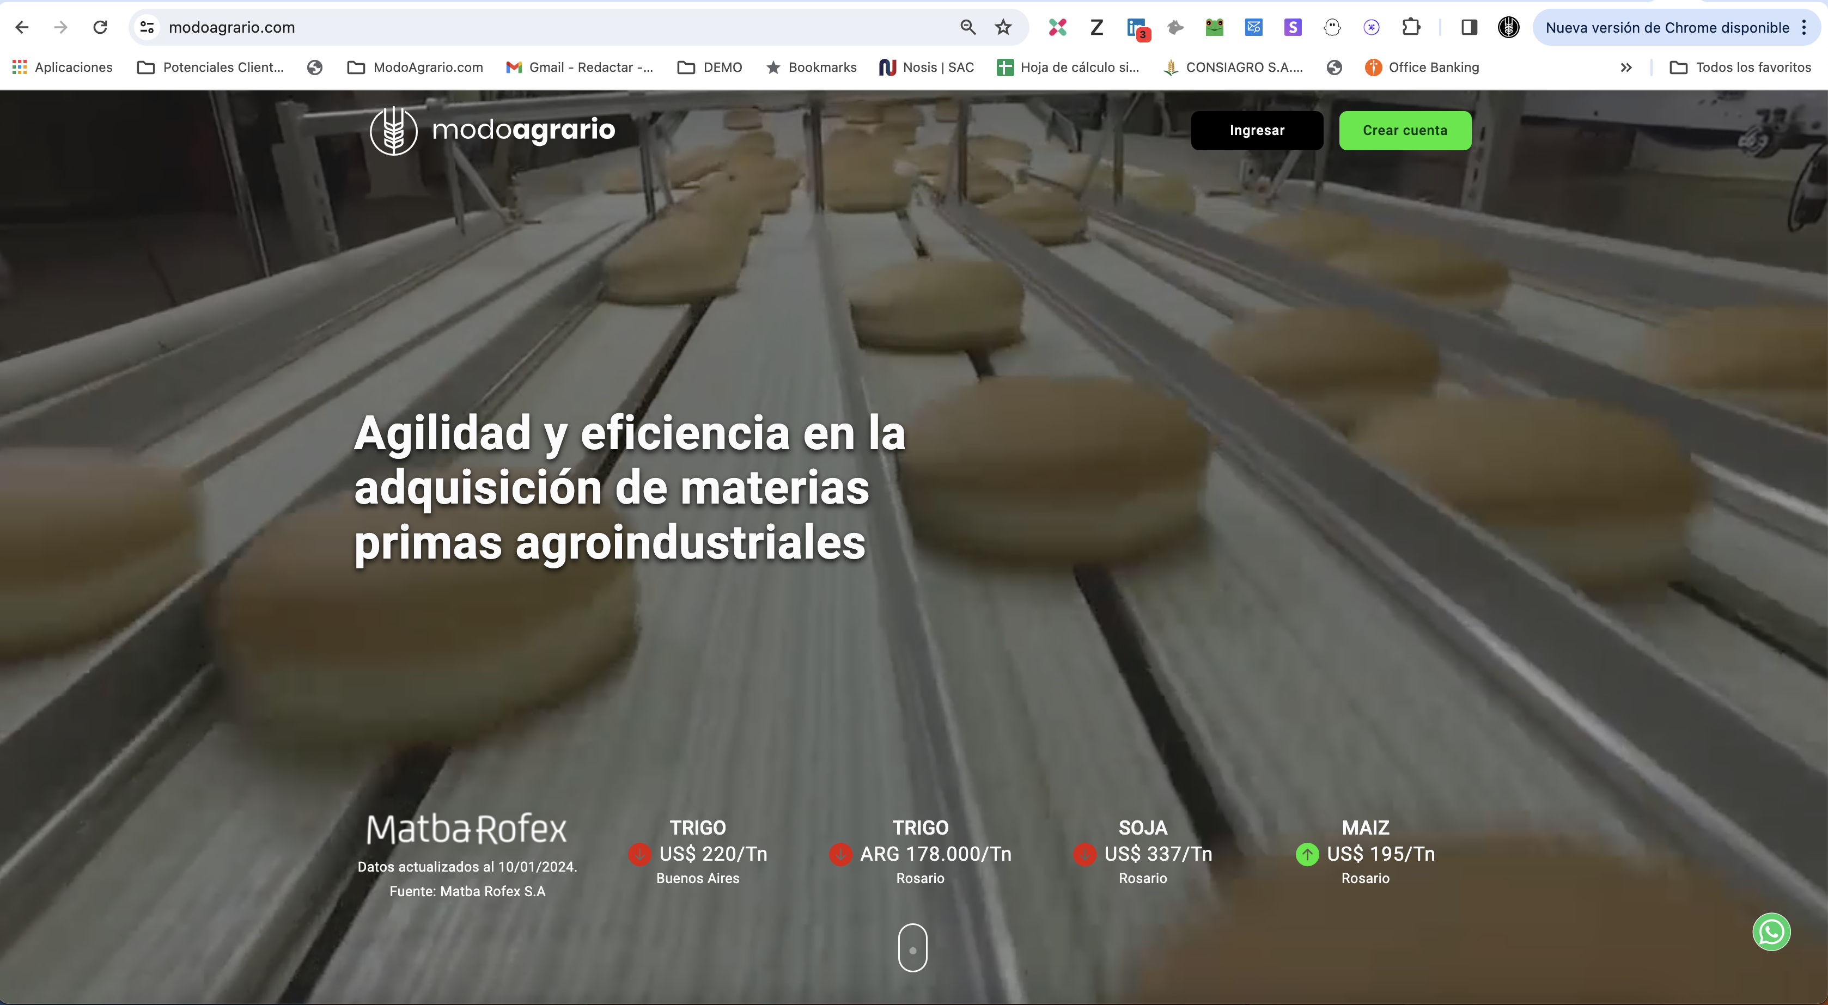Bookmark this page with the star icon

(1003, 27)
